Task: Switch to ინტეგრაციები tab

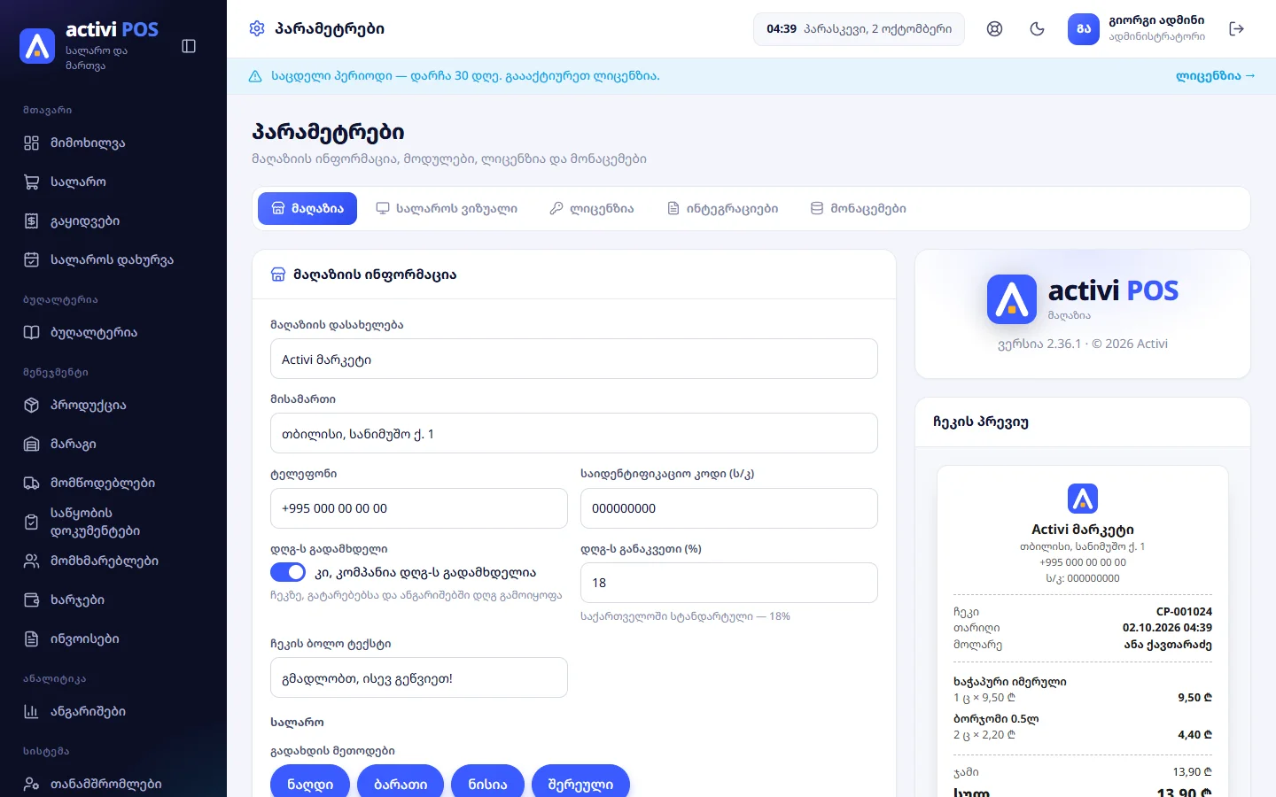Action: click(x=722, y=209)
